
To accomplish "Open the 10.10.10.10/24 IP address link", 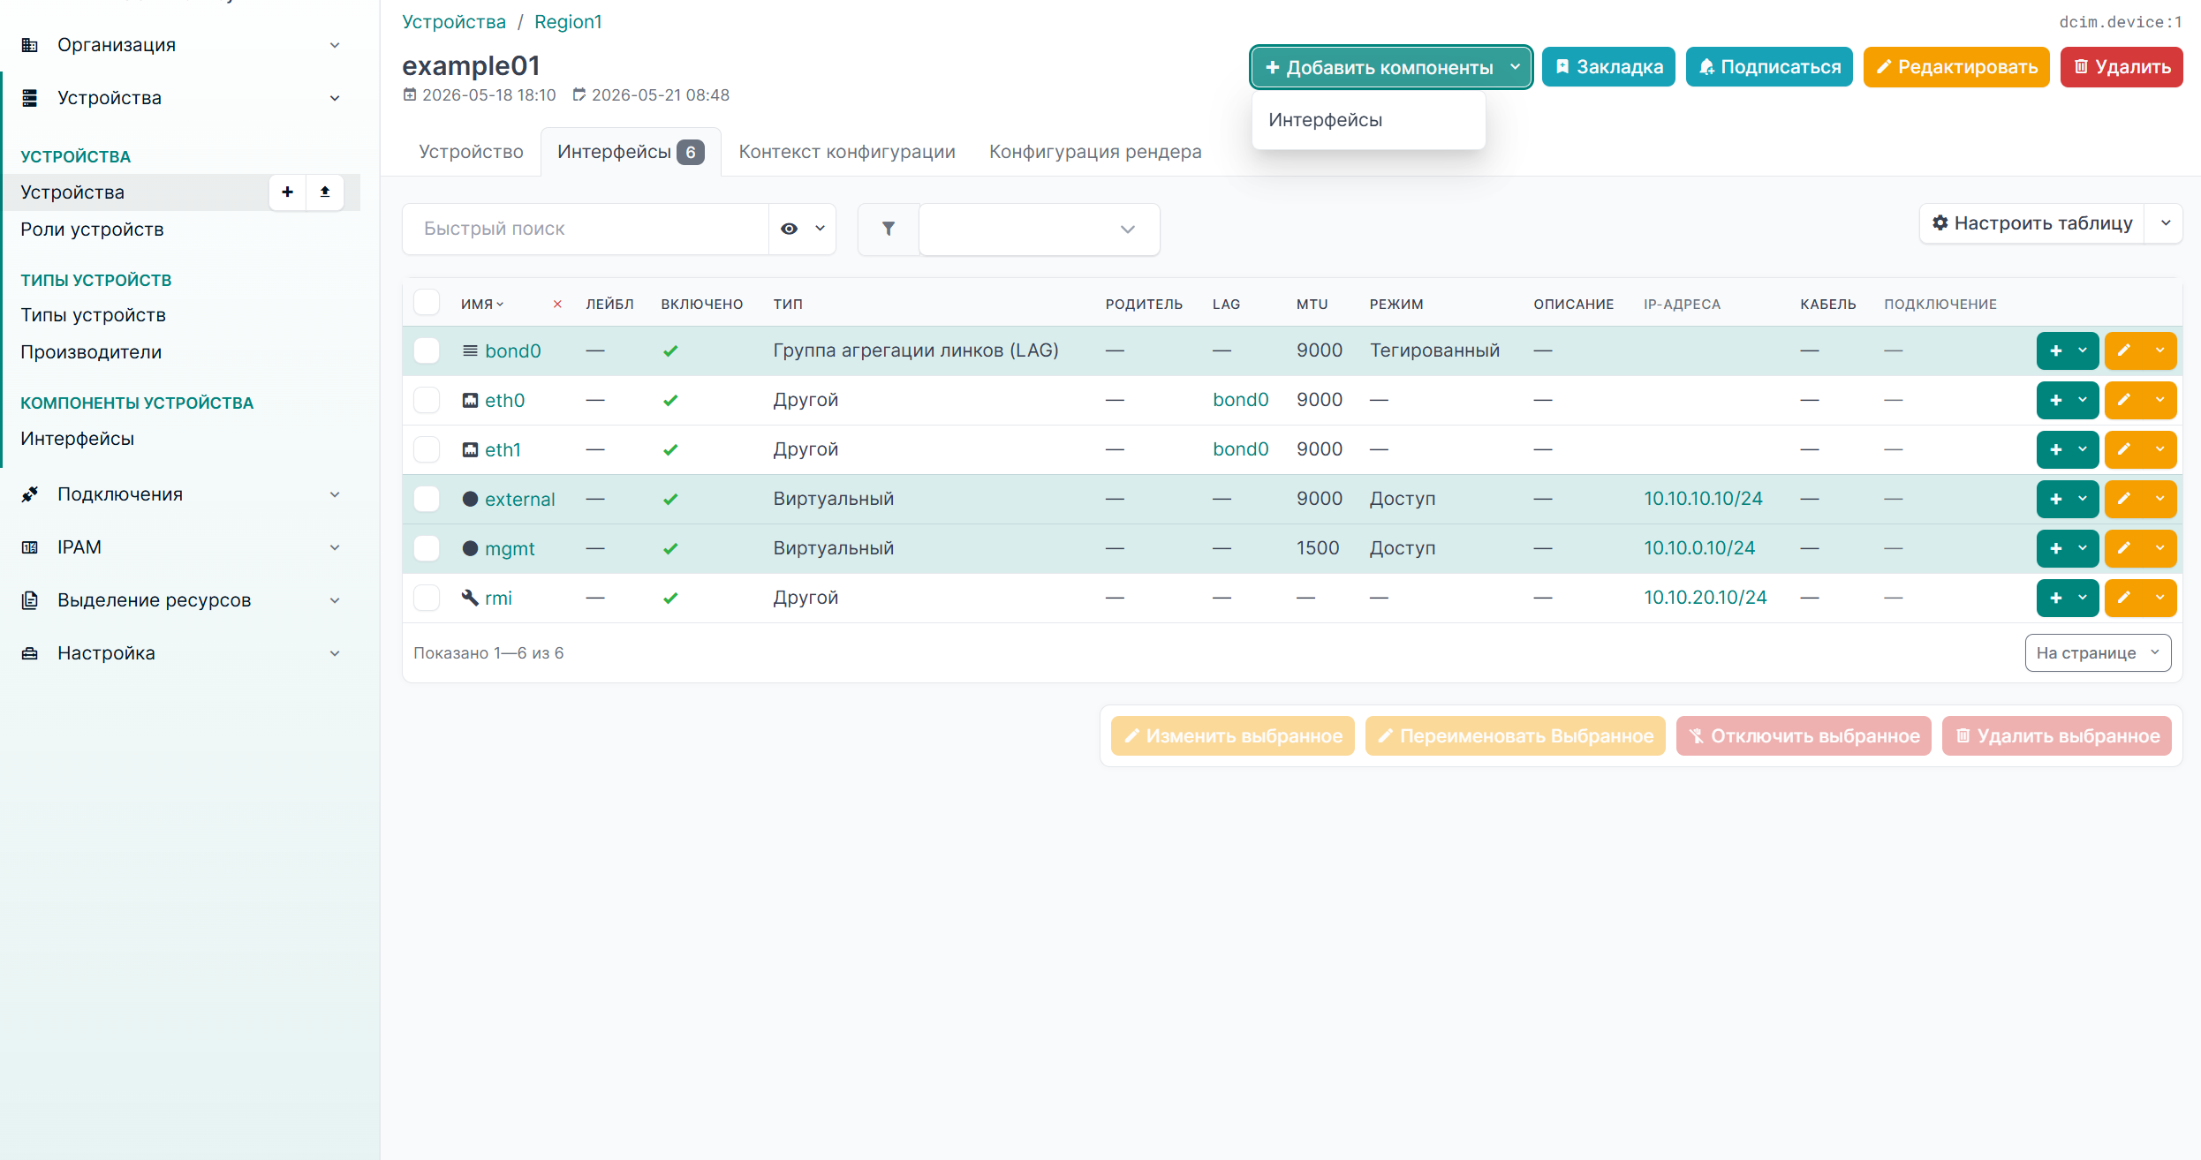I will [1703, 499].
